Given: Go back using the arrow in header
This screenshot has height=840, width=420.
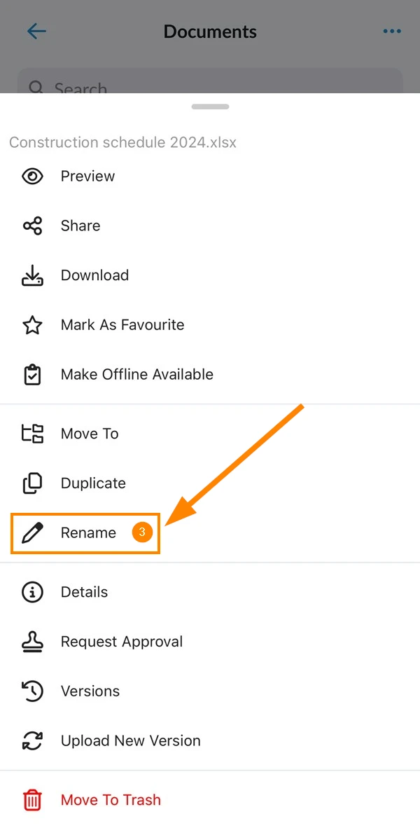Looking at the screenshot, I should [x=36, y=31].
